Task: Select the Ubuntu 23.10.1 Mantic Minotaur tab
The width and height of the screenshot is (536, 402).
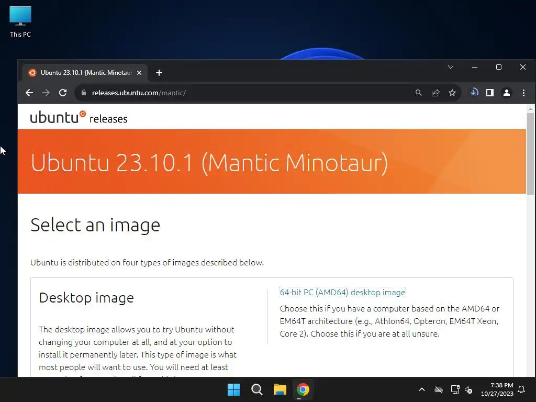Action: (85, 73)
